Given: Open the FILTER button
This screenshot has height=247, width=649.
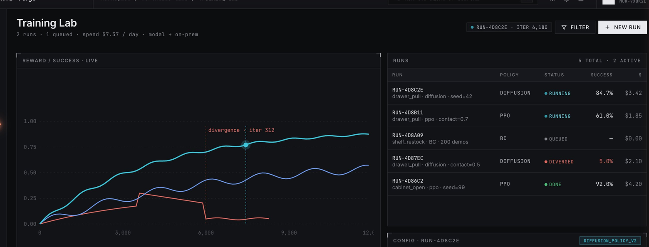Looking at the screenshot, I should [x=575, y=27].
